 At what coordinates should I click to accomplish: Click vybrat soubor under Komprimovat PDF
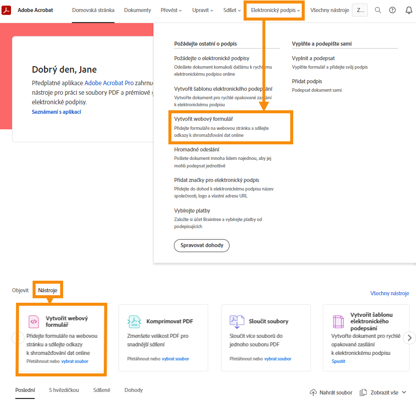coord(175,359)
